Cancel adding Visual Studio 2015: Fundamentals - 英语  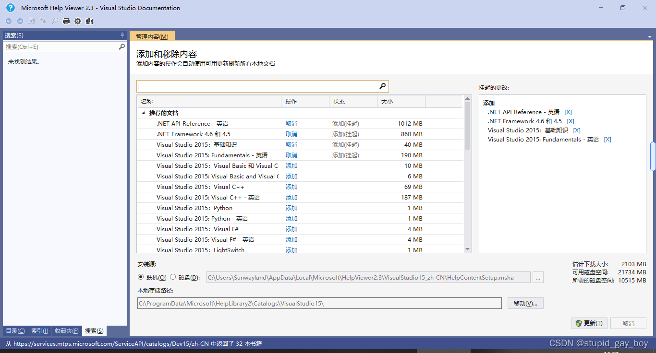click(292, 155)
